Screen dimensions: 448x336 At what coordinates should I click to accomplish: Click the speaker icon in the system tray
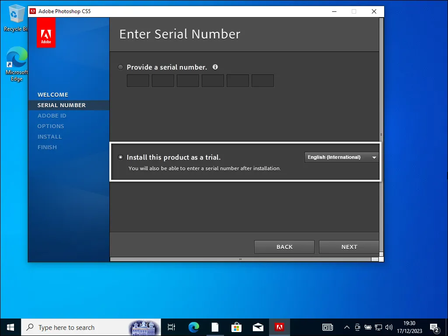point(388,327)
